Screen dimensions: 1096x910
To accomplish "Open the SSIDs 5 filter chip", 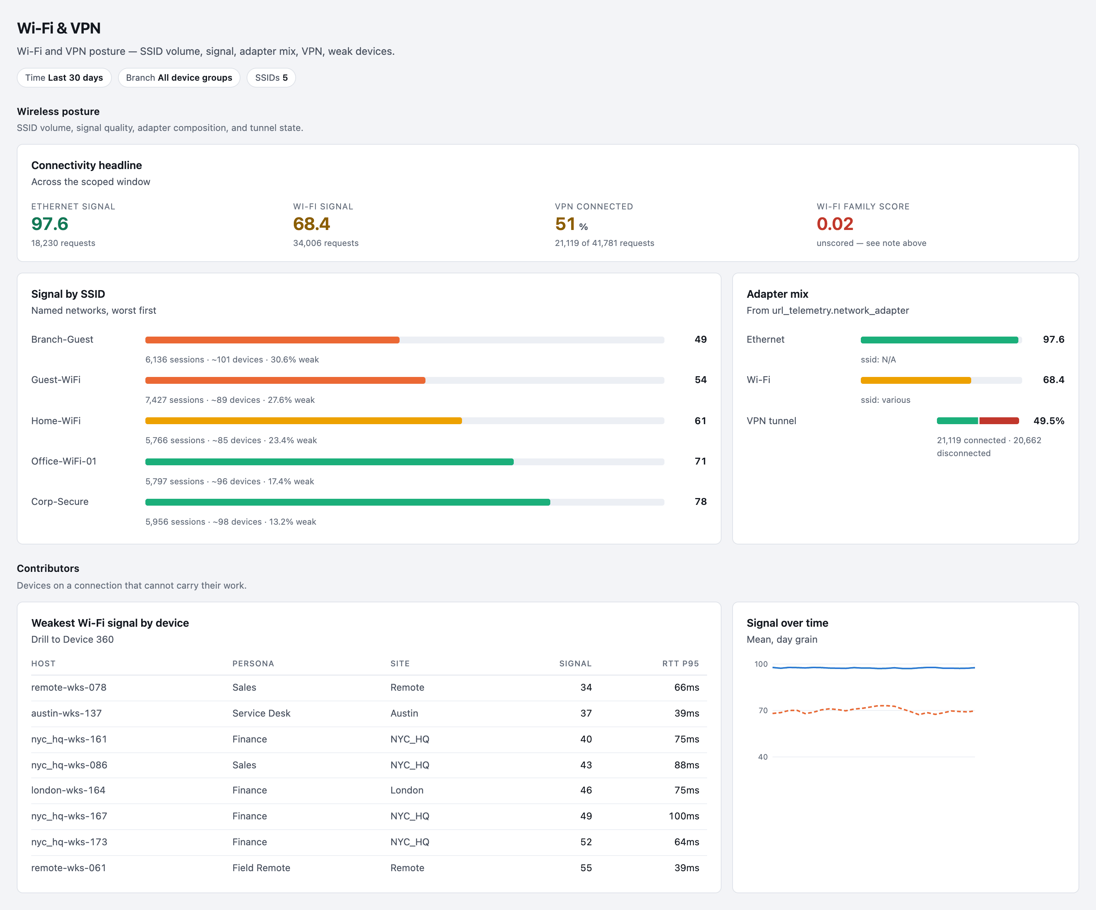I will click(x=271, y=78).
